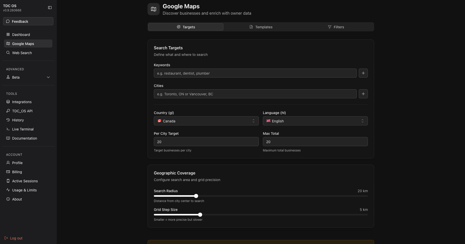
Task: Add keyword with the plus button
Action: click(363, 73)
